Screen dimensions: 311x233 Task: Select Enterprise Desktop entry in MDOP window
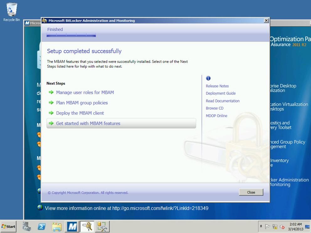click(283, 88)
